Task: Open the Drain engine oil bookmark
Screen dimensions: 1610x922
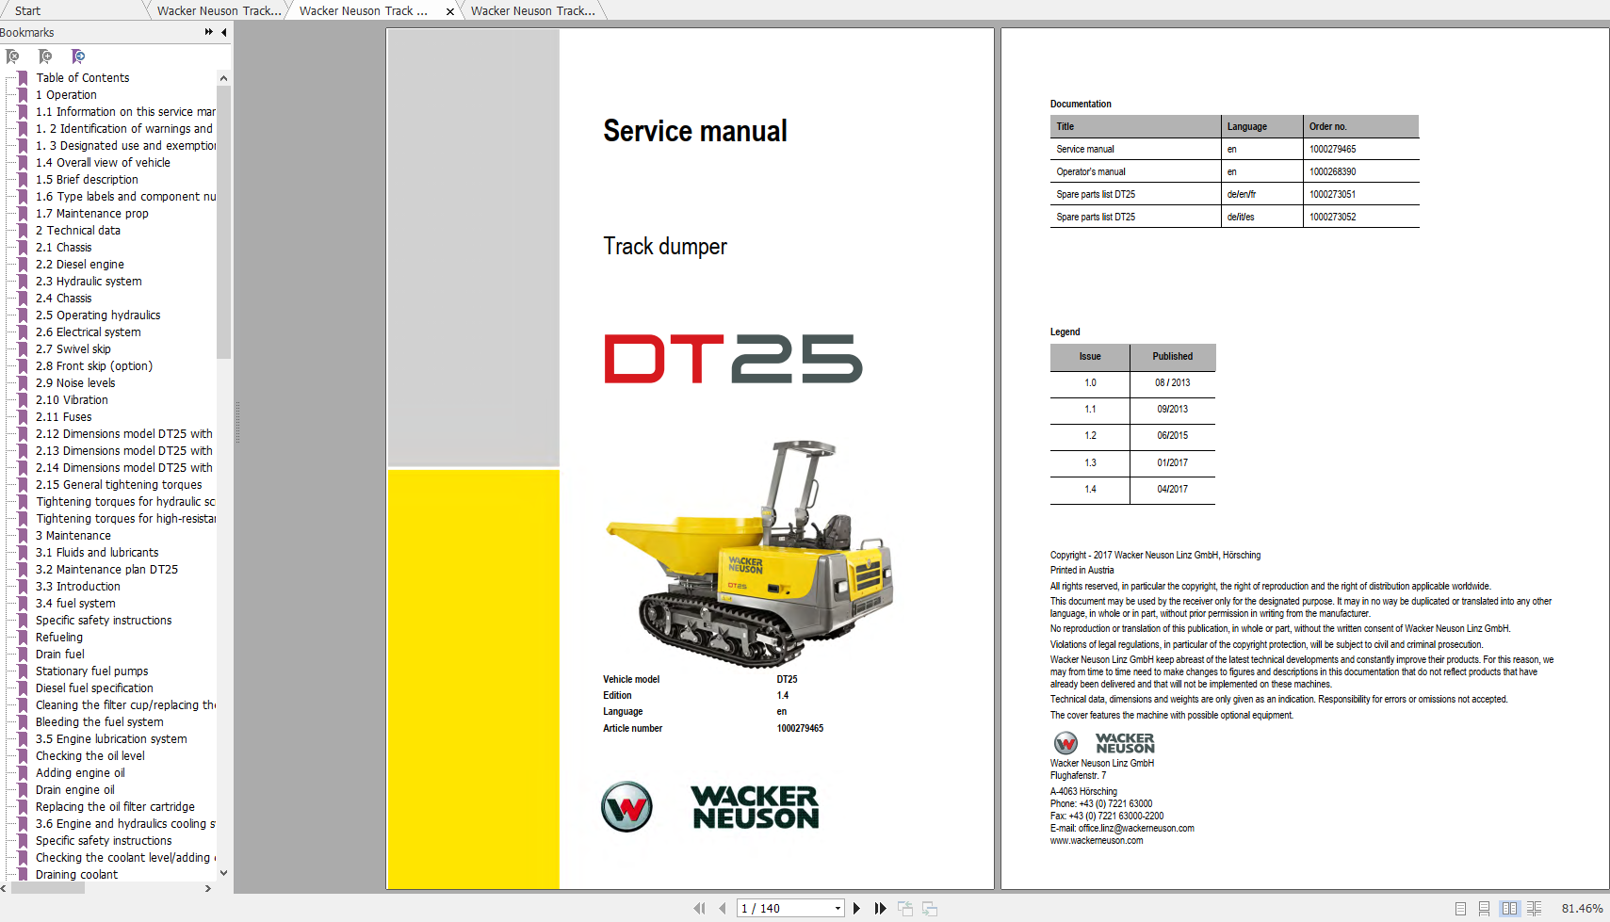Action: coord(75,789)
